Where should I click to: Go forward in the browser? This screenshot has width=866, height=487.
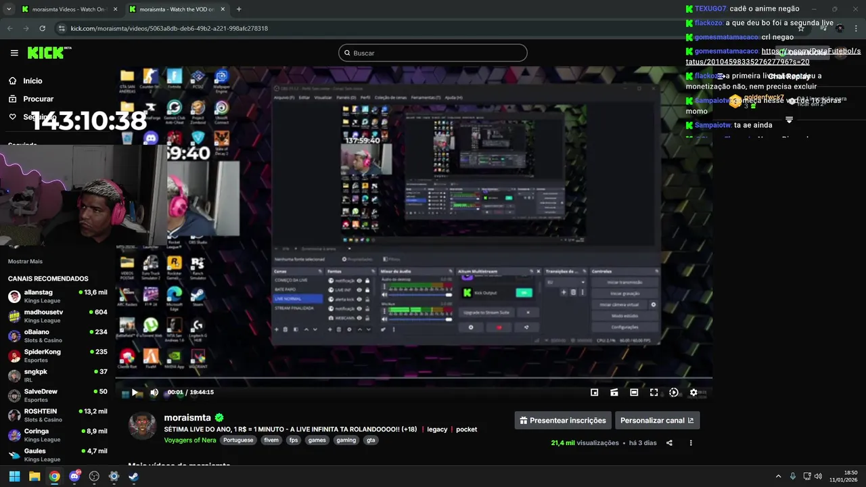[26, 28]
